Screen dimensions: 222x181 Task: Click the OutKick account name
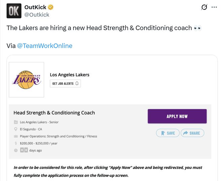tap(35, 7)
